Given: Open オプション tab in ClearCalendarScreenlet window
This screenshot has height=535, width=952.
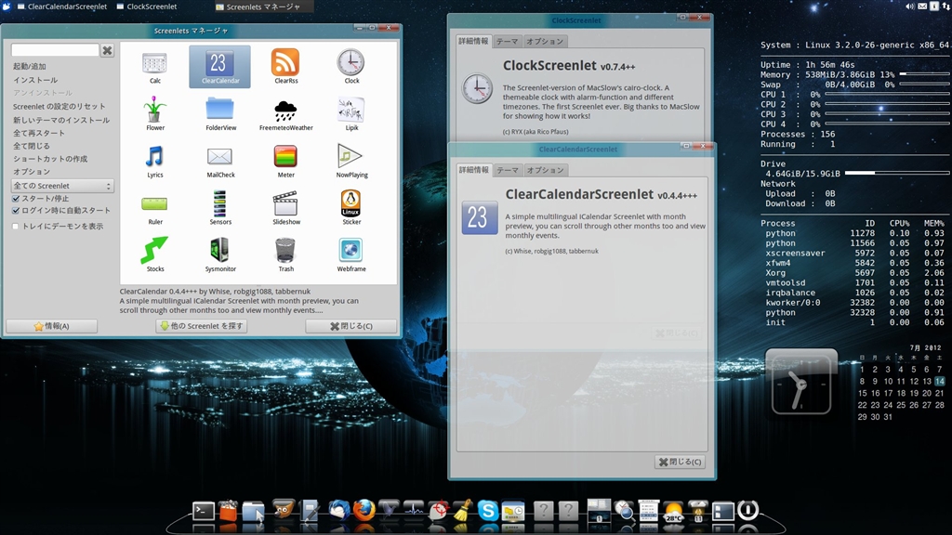Looking at the screenshot, I should click(545, 171).
